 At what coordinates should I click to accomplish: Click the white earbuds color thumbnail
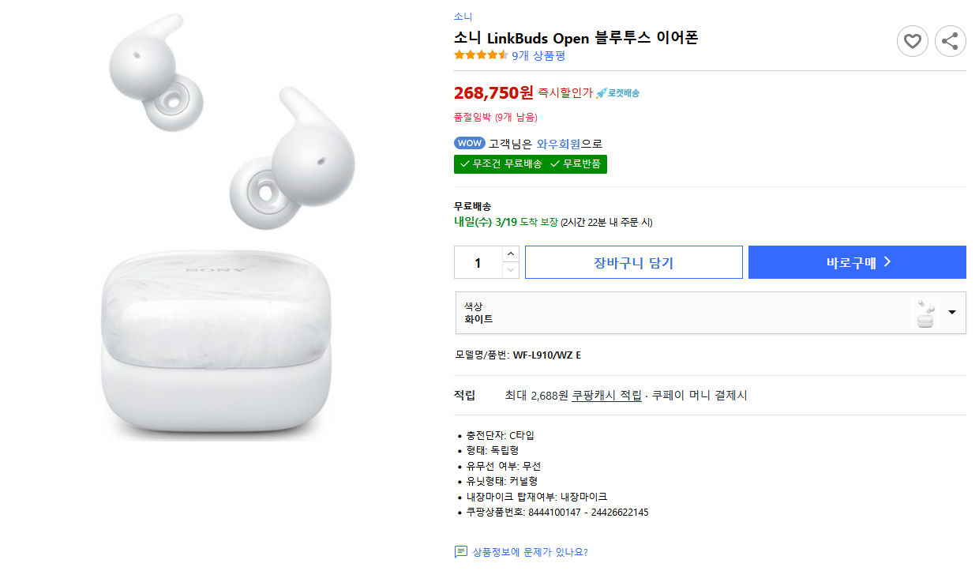924,313
